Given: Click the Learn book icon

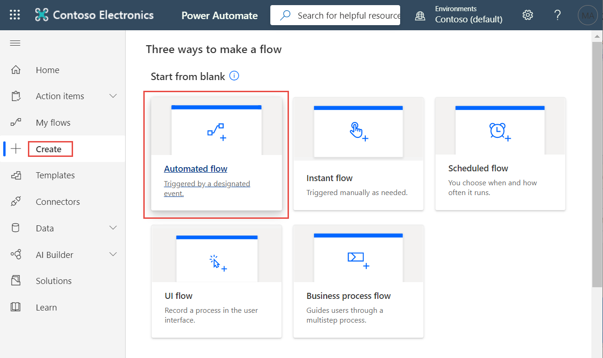Looking at the screenshot, I should pyautogui.click(x=16, y=307).
